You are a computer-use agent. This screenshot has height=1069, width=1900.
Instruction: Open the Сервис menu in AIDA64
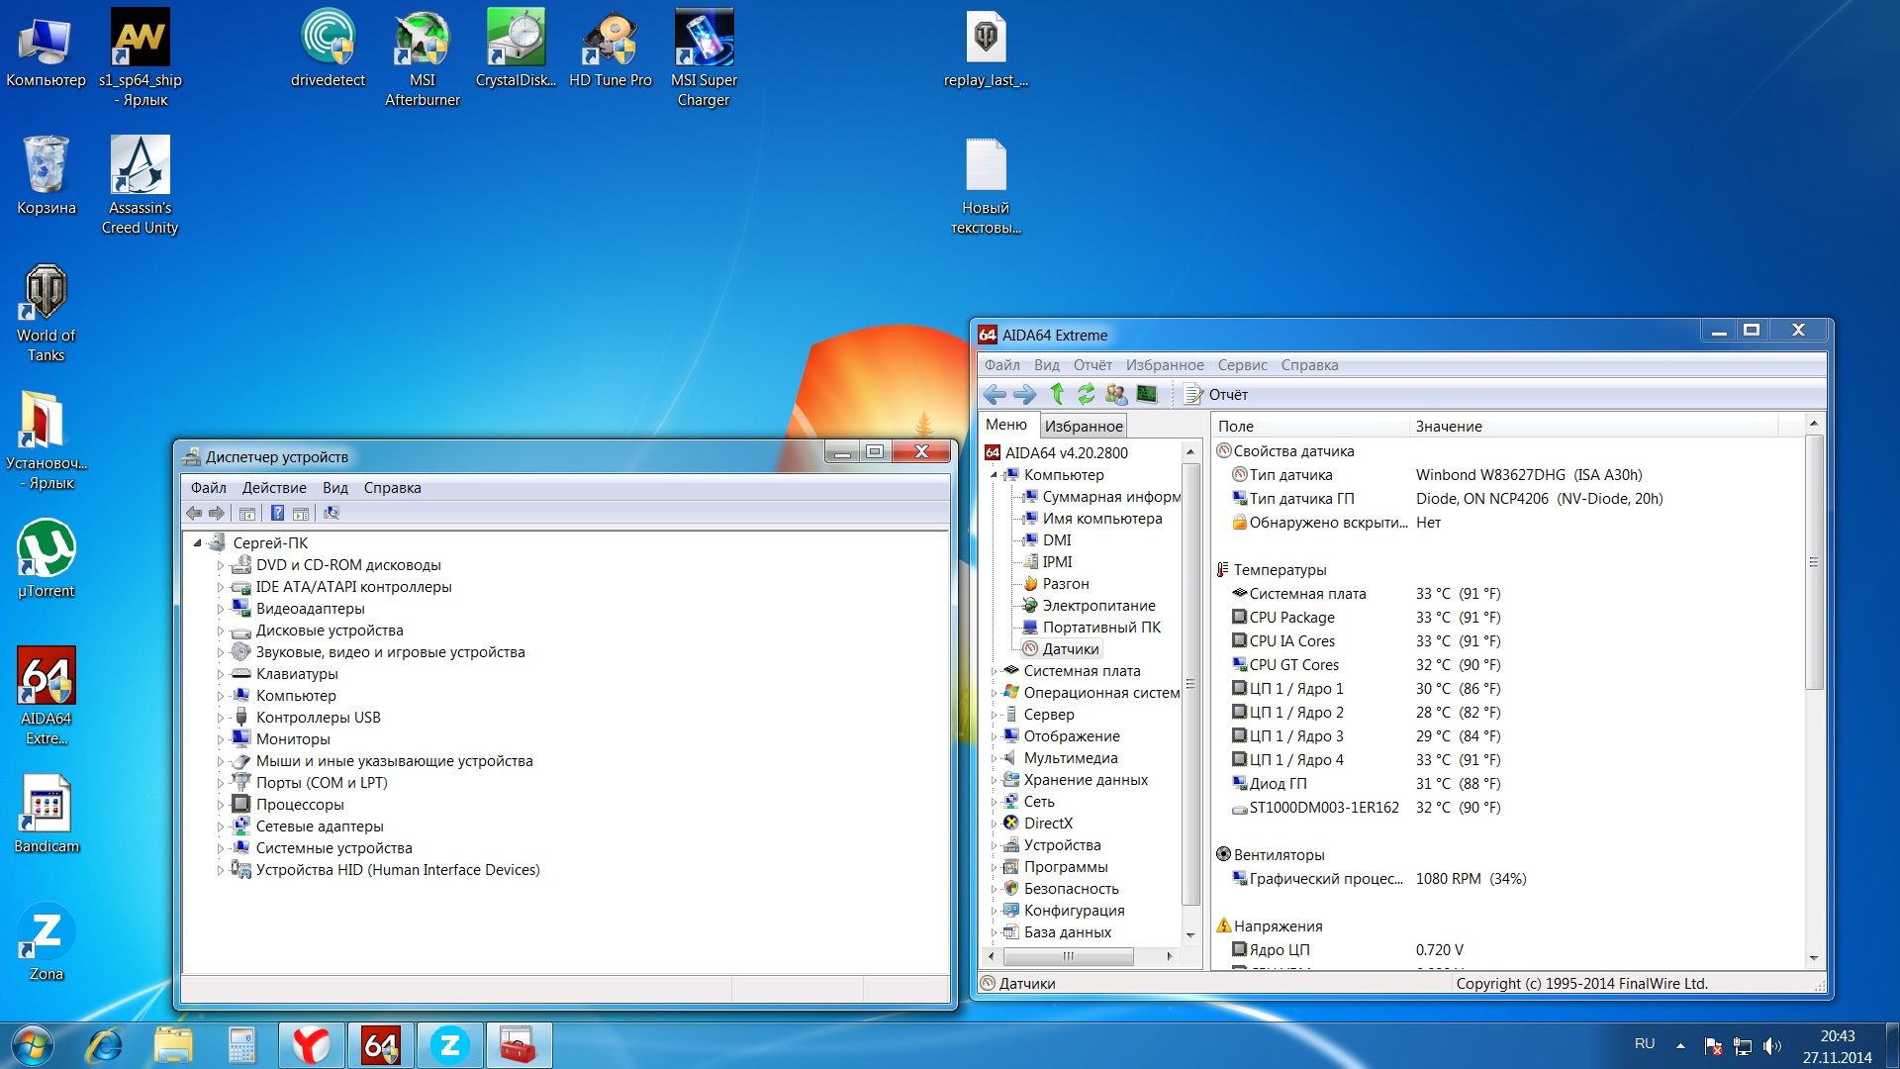tap(1242, 364)
